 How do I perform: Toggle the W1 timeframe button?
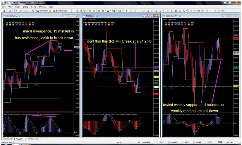[219, 11]
